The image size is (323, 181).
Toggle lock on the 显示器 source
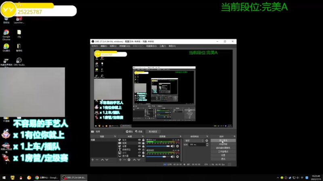click(143, 156)
